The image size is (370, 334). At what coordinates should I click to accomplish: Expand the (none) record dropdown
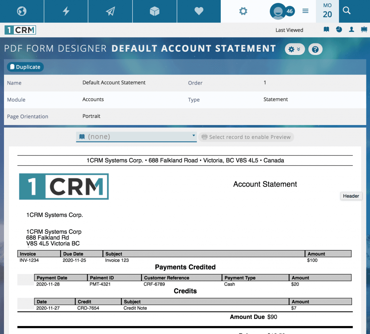tap(136, 137)
